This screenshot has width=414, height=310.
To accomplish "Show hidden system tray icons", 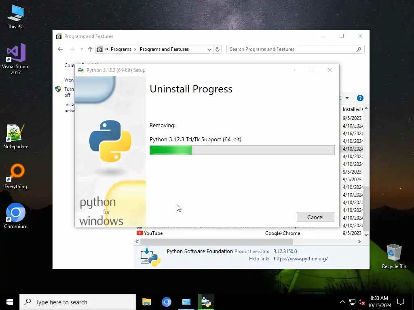I will 342,302.
